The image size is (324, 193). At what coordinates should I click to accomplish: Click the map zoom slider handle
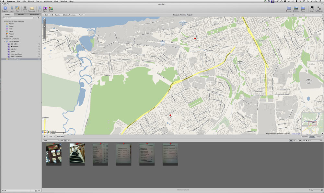tap(44, 27)
